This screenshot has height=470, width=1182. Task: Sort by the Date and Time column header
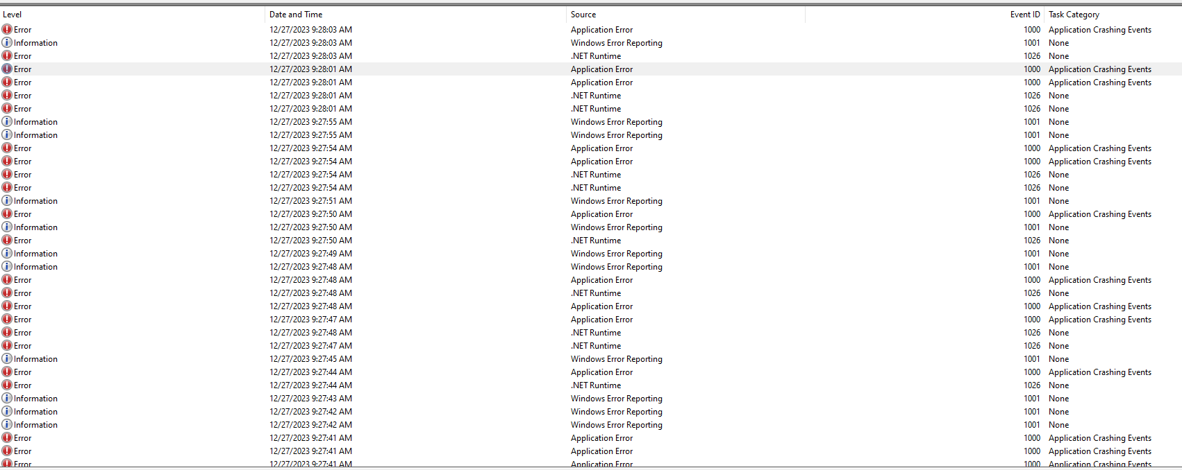pos(415,15)
